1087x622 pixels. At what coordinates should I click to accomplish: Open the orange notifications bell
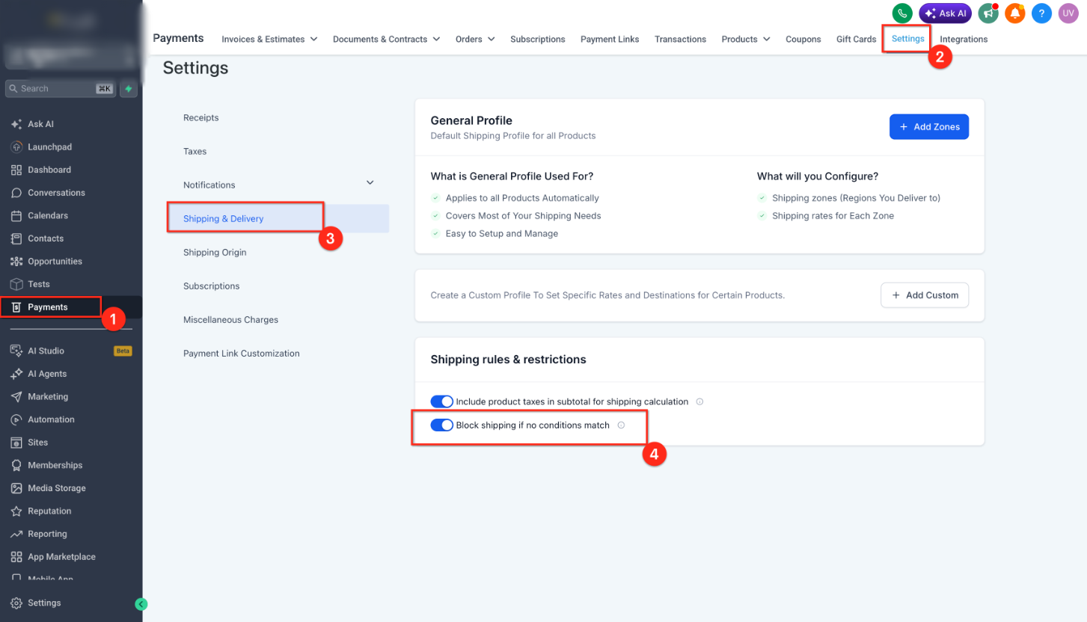click(1014, 13)
